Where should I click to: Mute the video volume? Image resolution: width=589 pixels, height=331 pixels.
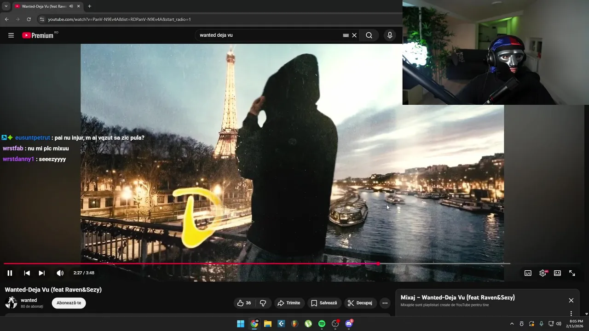coord(60,273)
